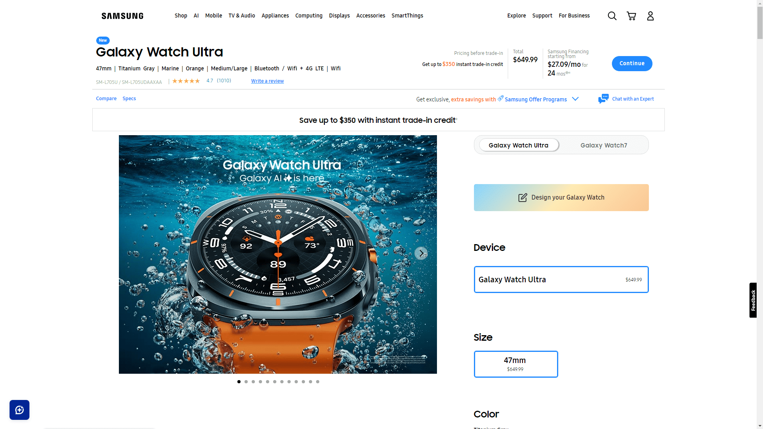Click the $27.09/mo financing text
This screenshot has width=763, height=429.
564,64
